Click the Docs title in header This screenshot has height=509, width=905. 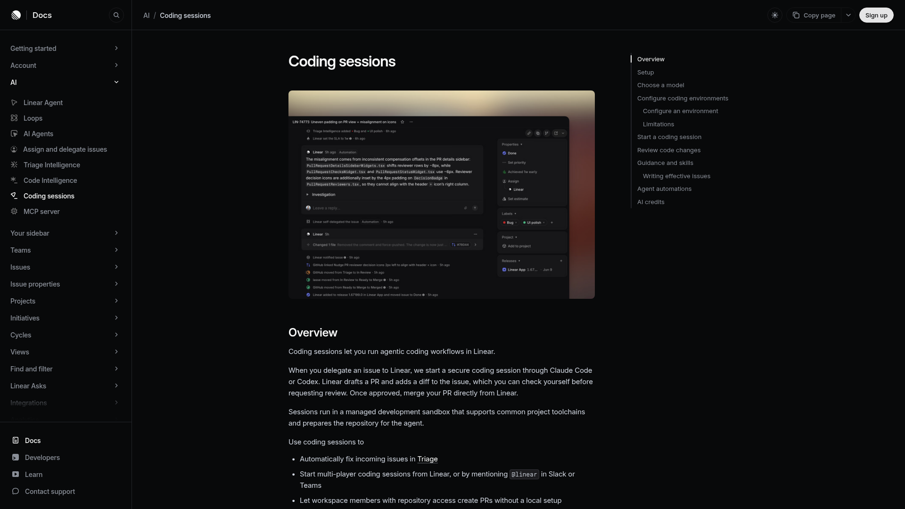(x=42, y=15)
